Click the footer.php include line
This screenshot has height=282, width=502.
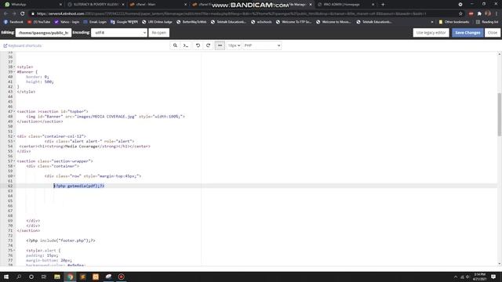61,240
